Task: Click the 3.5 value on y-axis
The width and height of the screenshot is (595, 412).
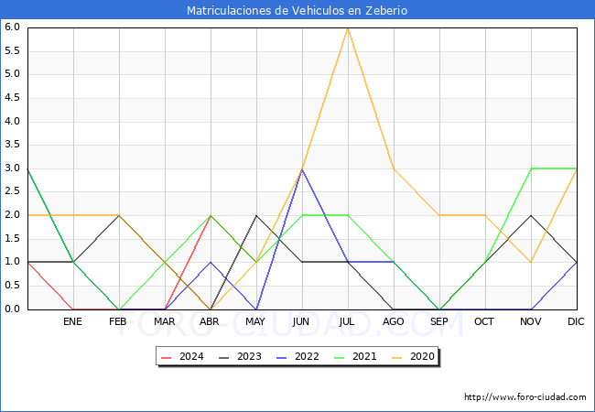Action: [x=12, y=144]
